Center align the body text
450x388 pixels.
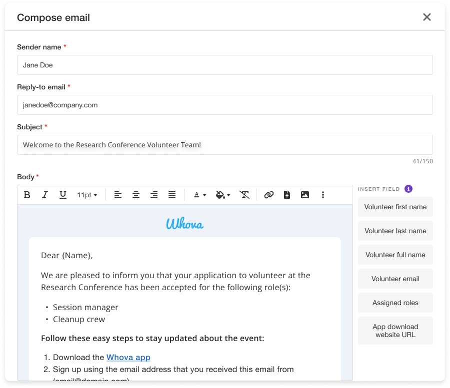(x=136, y=195)
